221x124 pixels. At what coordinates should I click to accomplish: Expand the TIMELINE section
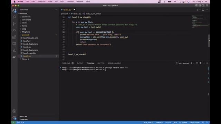click(24, 120)
